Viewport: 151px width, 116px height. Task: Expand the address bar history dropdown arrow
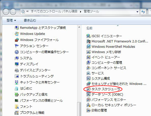coord(137,12)
